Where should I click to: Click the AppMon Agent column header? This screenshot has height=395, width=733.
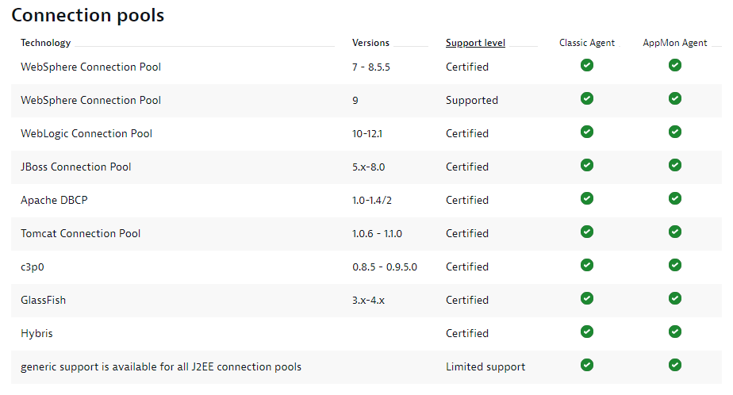(674, 43)
